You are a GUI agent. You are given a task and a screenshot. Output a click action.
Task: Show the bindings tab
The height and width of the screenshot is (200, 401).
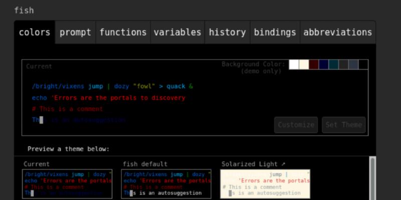click(275, 32)
